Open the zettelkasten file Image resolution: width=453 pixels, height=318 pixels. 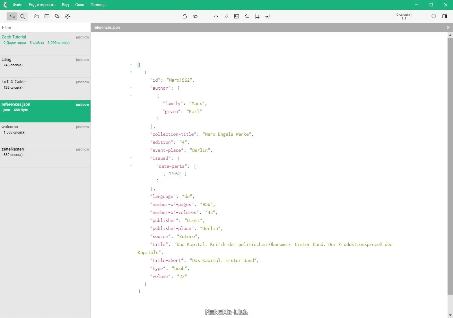45,156
